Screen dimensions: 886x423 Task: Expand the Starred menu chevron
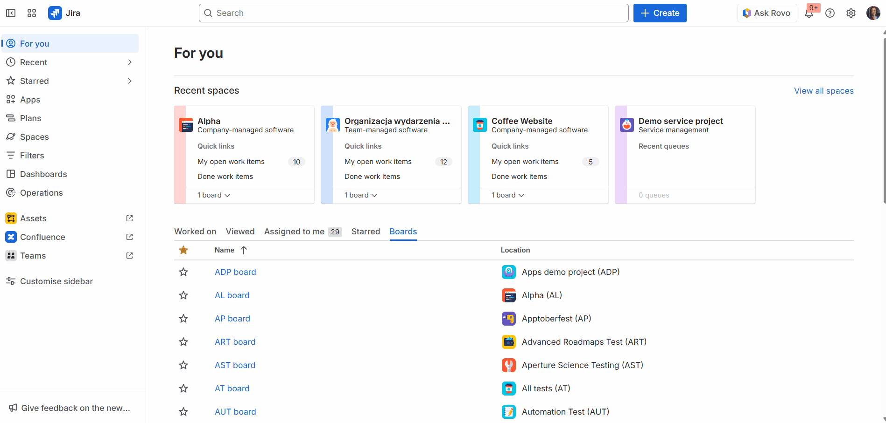tap(130, 81)
